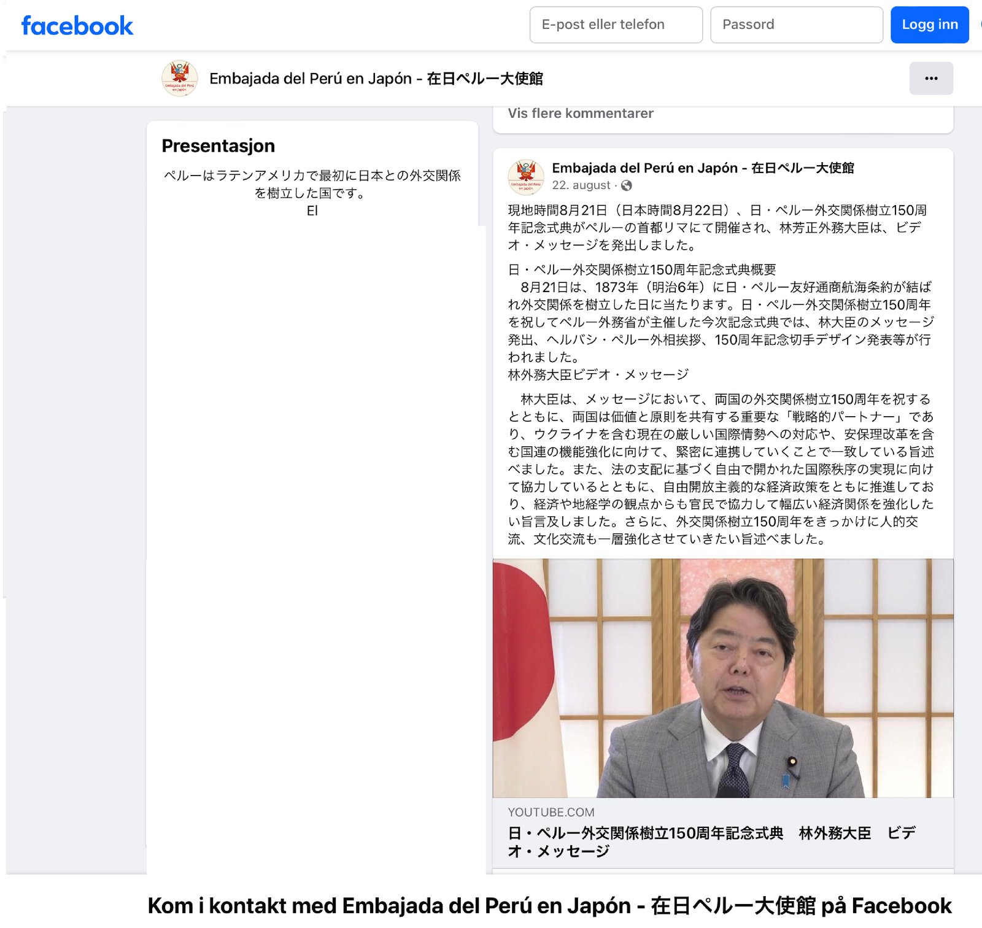This screenshot has width=982, height=928.
Task: Open the three-dot page options menu
Action: coord(930,79)
